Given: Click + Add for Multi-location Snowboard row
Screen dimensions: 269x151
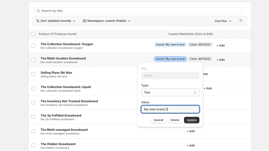Looking at the screenshot, I should 221,60.
